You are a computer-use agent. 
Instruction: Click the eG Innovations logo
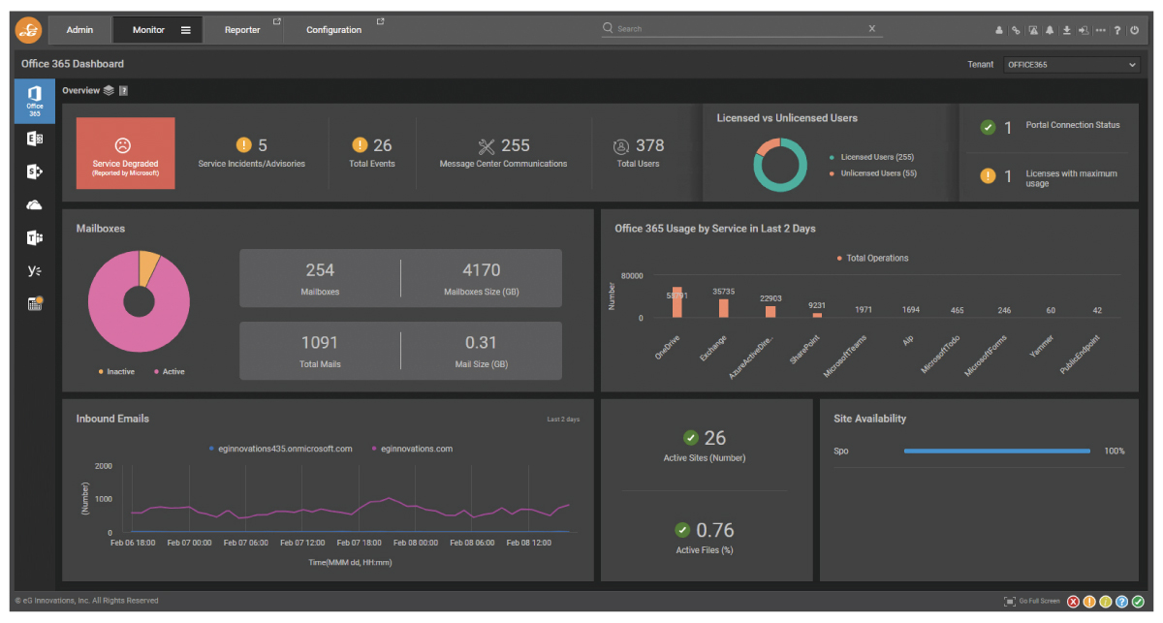[x=28, y=30]
